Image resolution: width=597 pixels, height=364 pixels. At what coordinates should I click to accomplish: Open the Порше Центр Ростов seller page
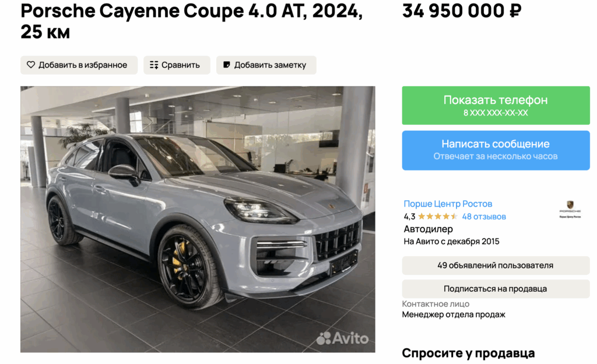[448, 204]
